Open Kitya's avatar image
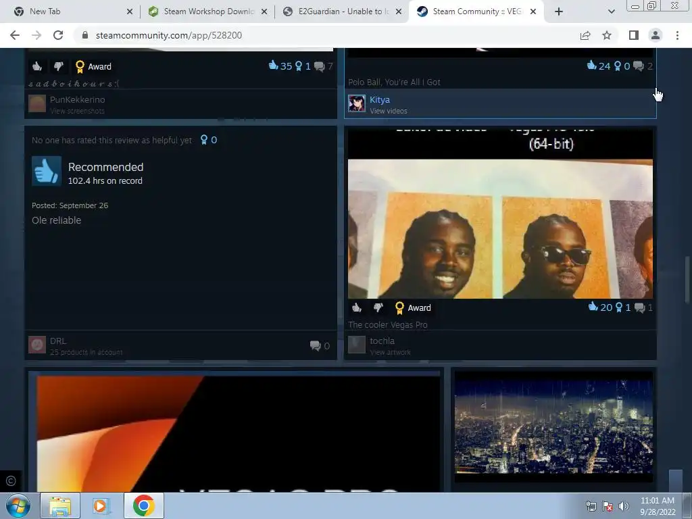Viewport: 692px width, 519px height. 357,103
